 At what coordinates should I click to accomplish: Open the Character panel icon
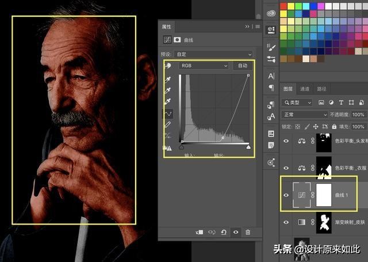click(271, 76)
